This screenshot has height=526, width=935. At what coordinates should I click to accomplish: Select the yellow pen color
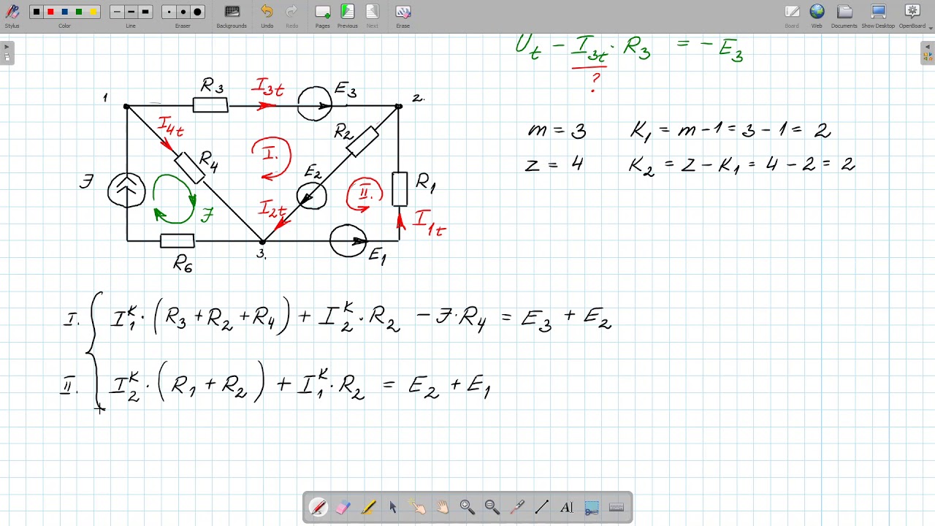(x=93, y=12)
